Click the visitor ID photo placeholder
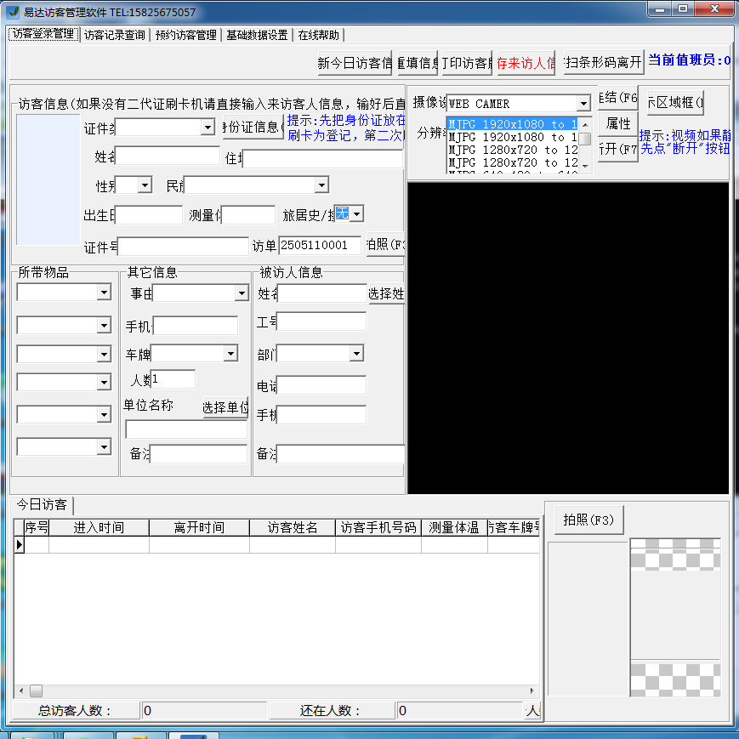This screenshot has height=739, width=739. [48, 179]
